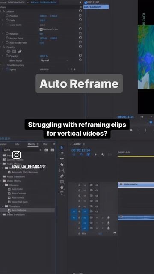
Task: Toggle Position stopwatch animation
Action: 7,16
